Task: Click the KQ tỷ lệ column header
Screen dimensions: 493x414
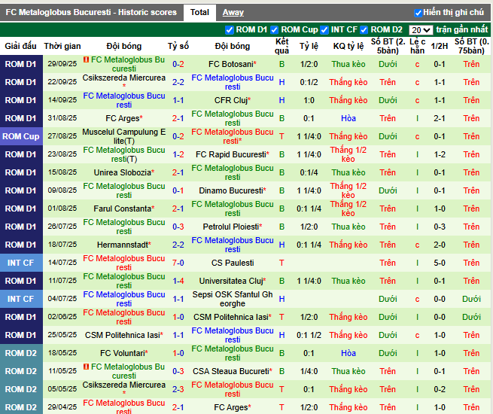Action: coord(348,46)
